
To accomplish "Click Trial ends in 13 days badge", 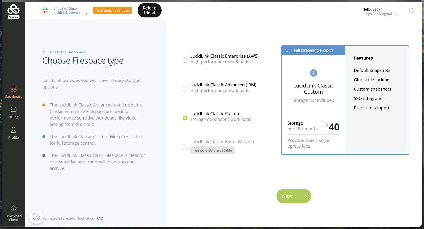I will point(112,10).
